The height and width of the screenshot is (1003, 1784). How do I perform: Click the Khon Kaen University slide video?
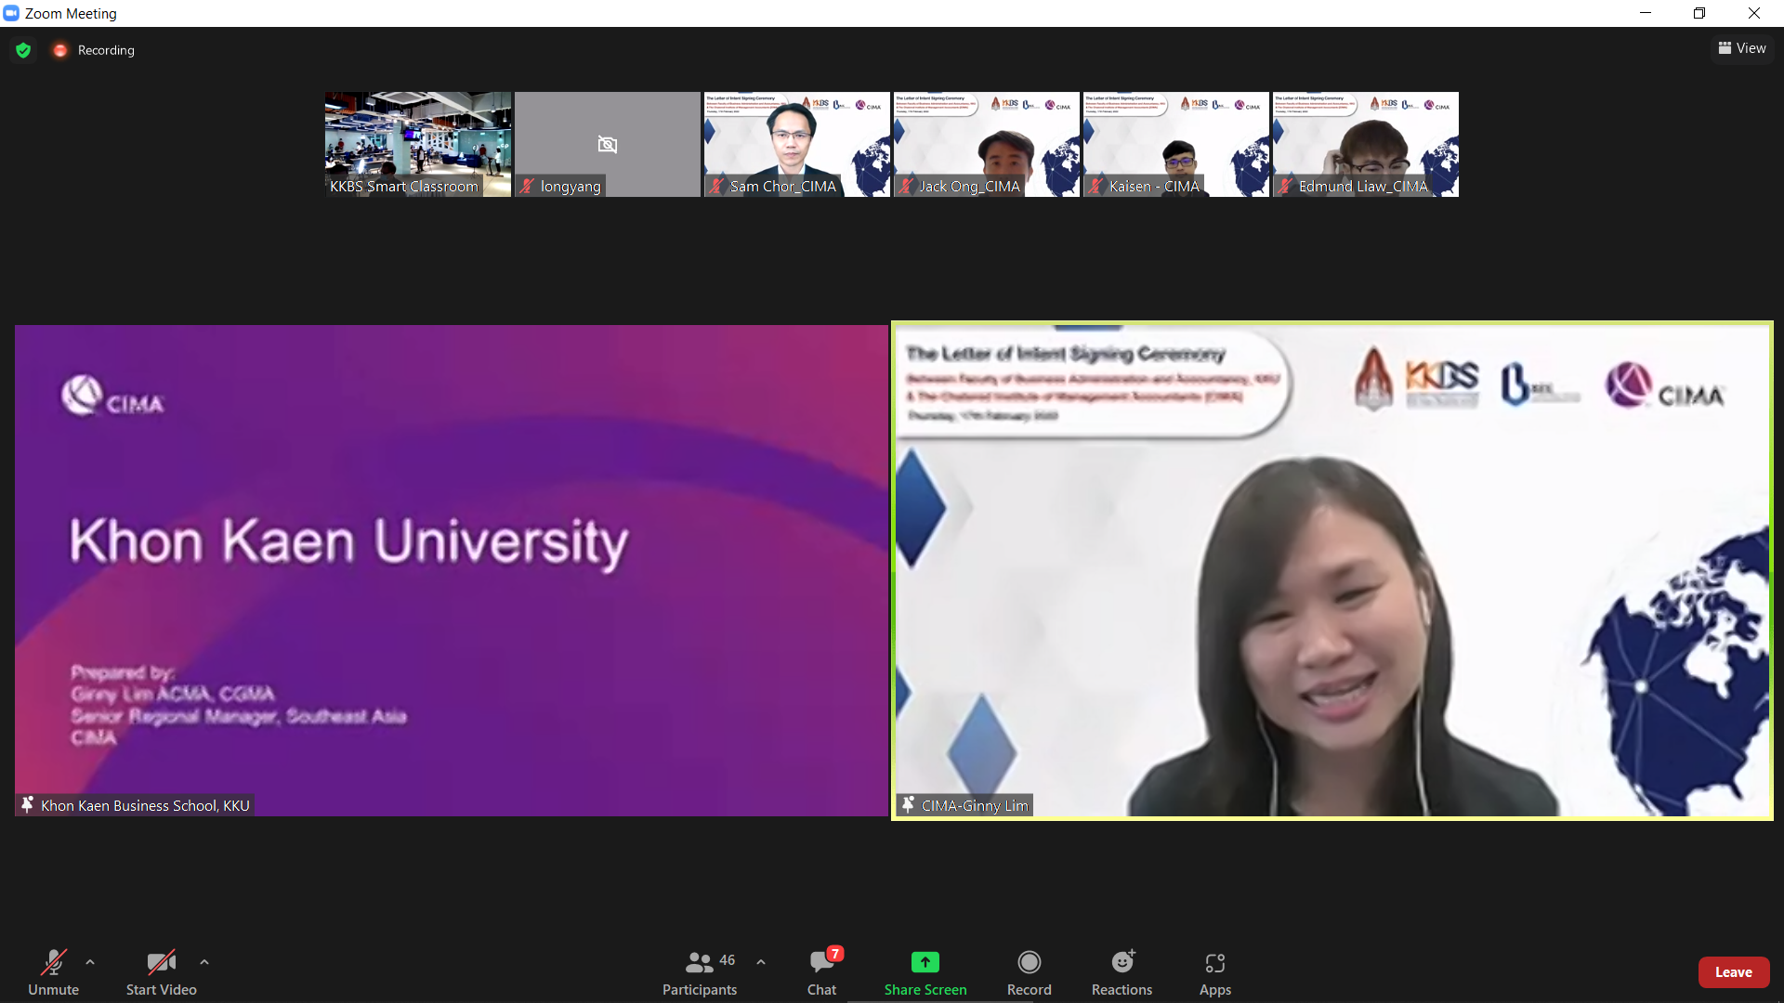tap(452, 570)
